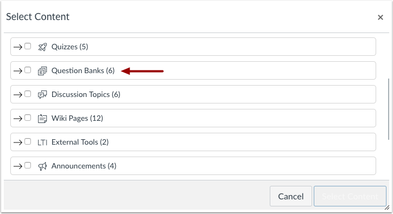Click the External Tools LTI icon
This screenshot has height=214, width=393.
click(42, 142)
